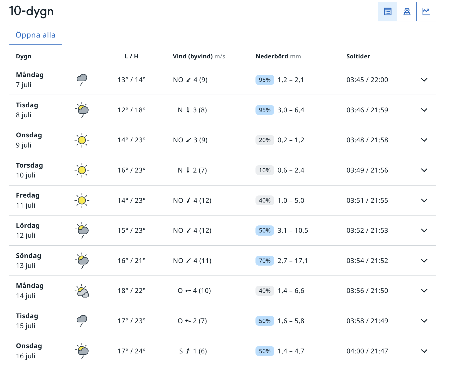
Task: Click sun-cloud-rain icon for 8 juli
Action: click(82, 110)
